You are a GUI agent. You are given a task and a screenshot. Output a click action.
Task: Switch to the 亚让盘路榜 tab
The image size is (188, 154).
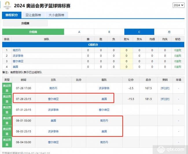pos(33,15)
